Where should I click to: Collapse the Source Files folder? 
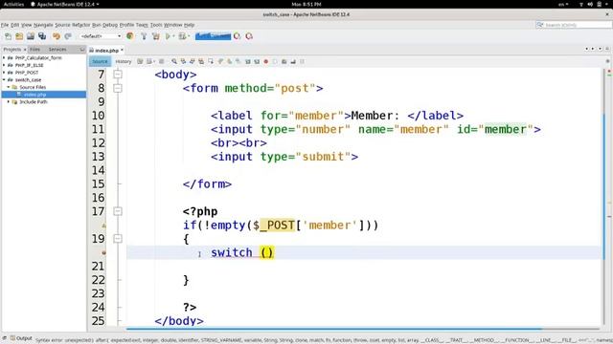click(x=9, y=87)
